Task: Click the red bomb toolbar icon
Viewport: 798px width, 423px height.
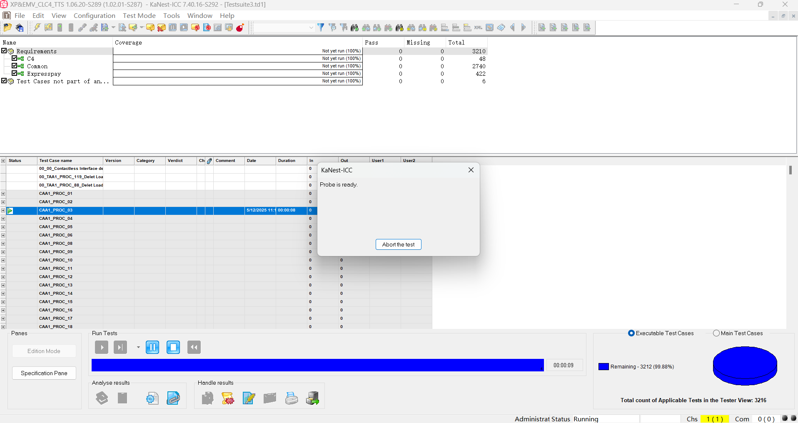Action: point(240,27)
